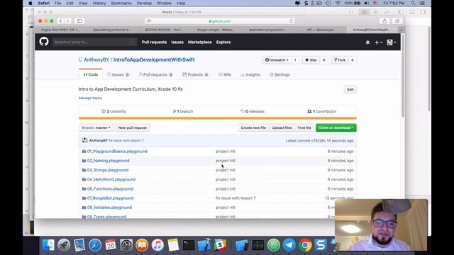The height and width of the screenshot is (255, 454).
Task: Open 07_BoogieBot.playground folder
Action: tap(110, 198)
